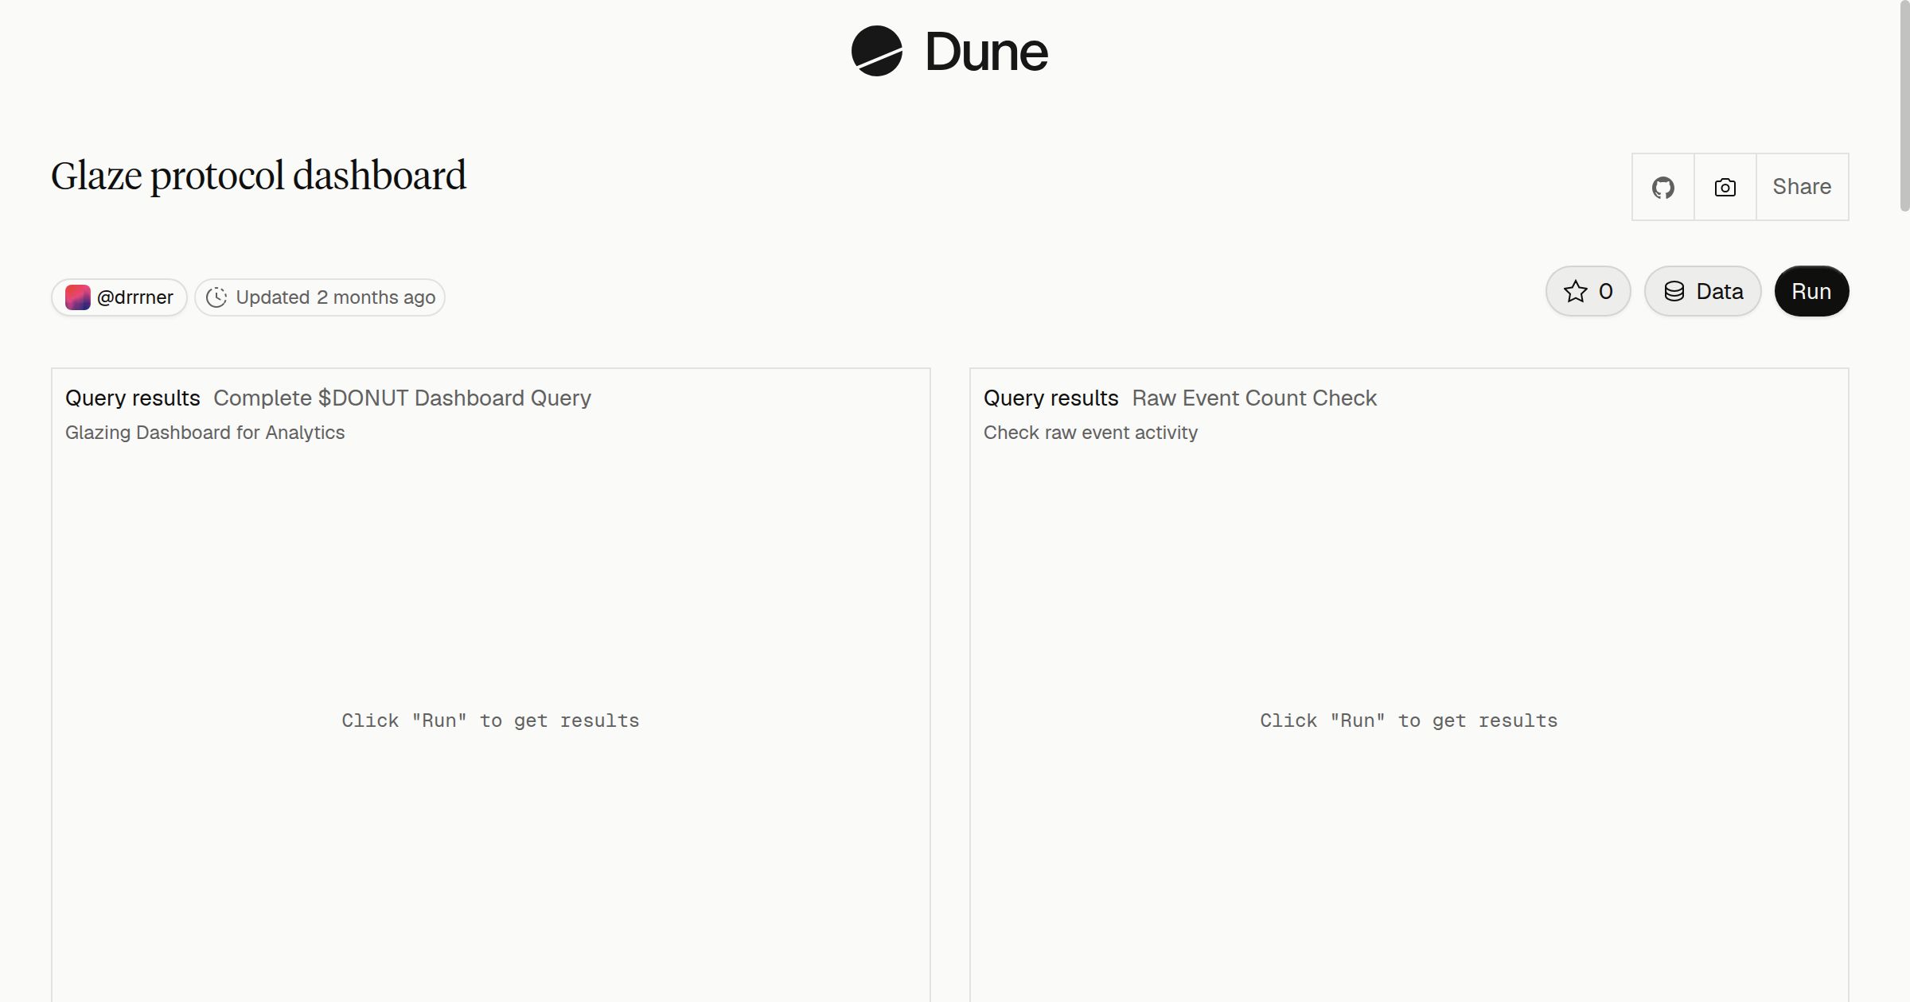1910x1002 pixels.
Task: Click the camera screenshot icon
Action: 1725,187
